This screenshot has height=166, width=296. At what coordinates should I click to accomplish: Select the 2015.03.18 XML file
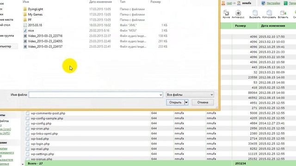(x=35, y=25)
